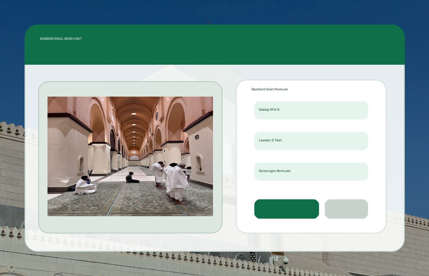Click the grey unlabeled button
Viewport: 429px width, 276px height.
point(346,209)
